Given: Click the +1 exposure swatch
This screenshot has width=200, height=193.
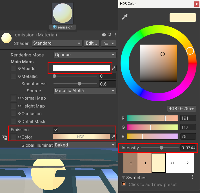Looking at the screenshot, I should (x=172, y=163).
